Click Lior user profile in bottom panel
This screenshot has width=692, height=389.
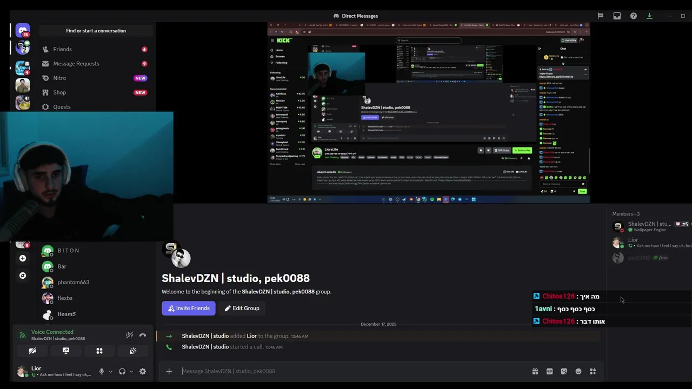tap(54, 371)
